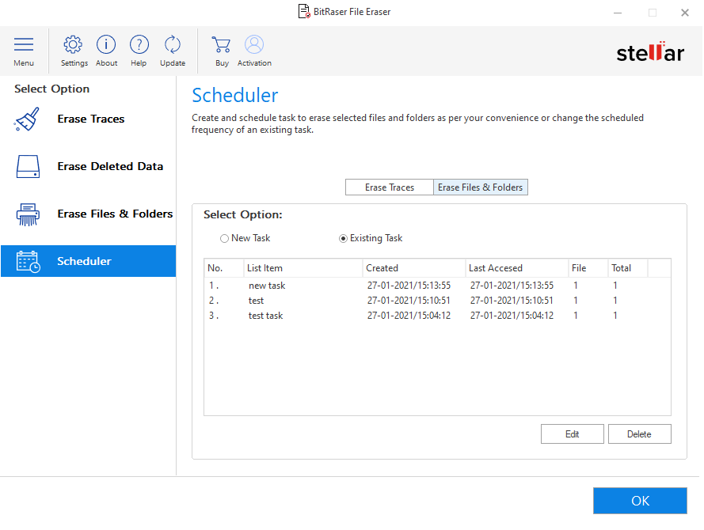Click File count for 'new task' row

click(x=576, y=286)
